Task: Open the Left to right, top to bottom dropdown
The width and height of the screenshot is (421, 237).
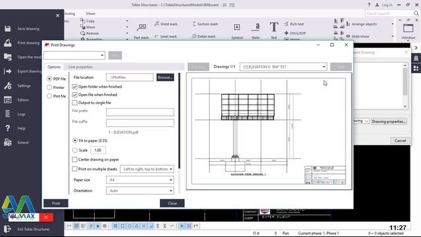Action: tap(147, 169)
